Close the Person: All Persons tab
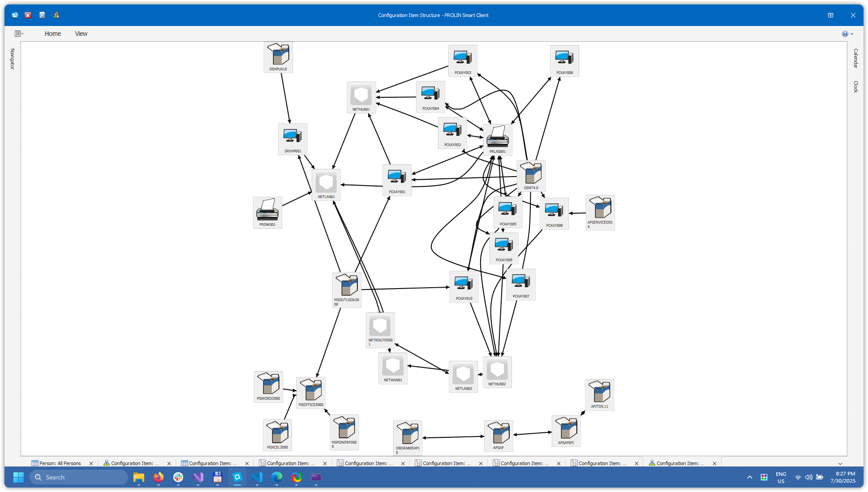 91,464
